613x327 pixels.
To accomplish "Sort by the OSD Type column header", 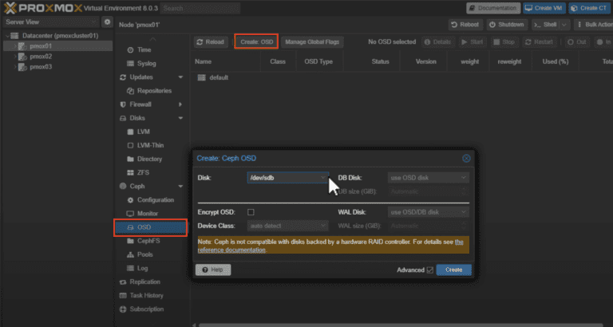I will (x=318, y=61).
